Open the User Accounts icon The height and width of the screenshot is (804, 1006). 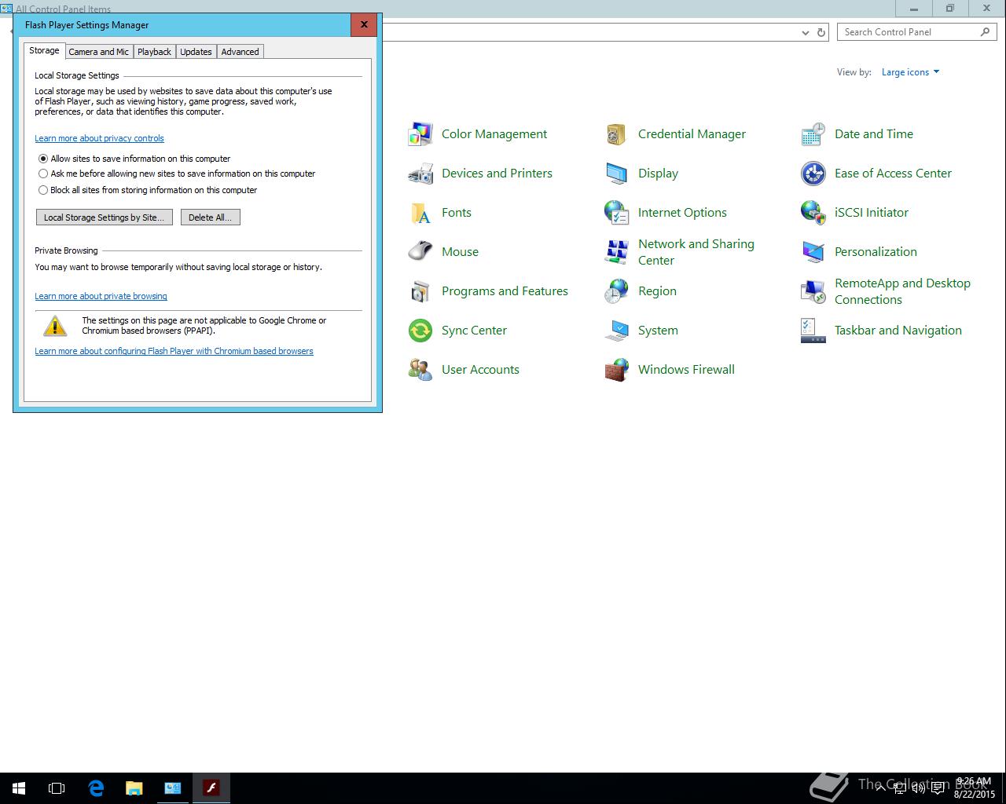(420, 370)
